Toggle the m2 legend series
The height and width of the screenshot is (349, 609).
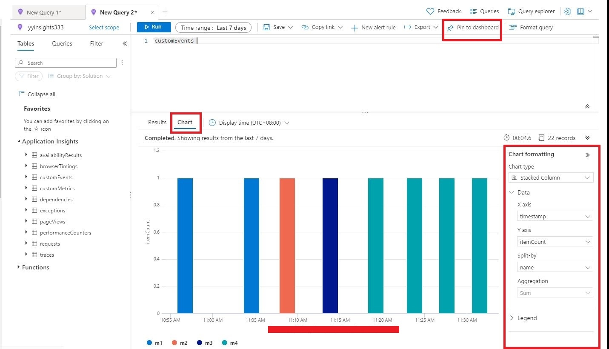(179, 343)
